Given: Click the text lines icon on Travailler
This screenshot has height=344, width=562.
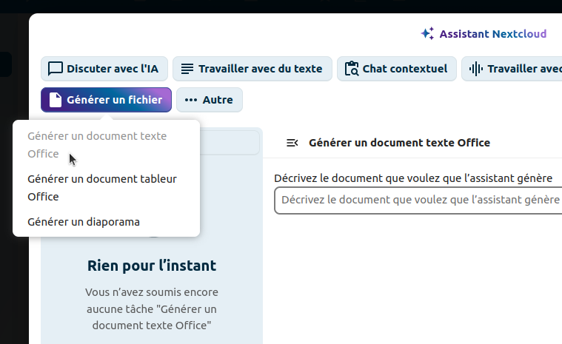Looking at the screenshot, I should coord(187,69).
